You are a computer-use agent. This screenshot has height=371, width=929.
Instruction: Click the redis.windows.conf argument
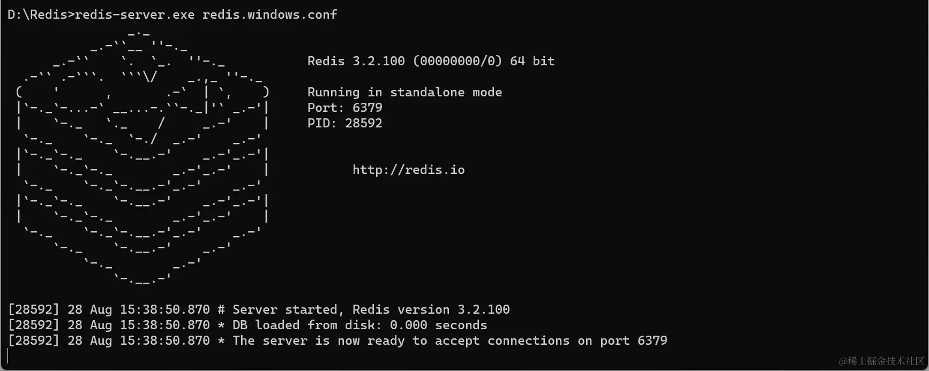269,14
